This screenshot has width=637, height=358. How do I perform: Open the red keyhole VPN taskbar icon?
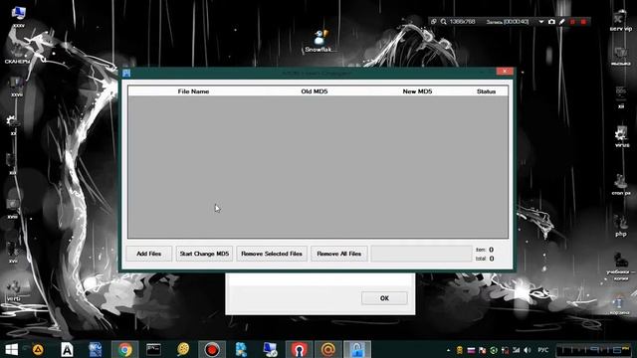tap(299, 349)
